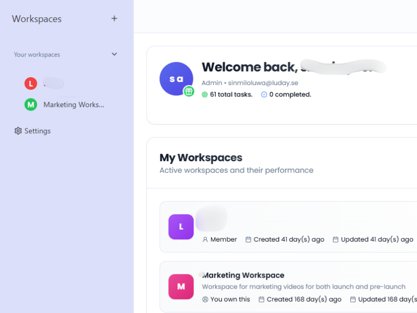Select Marketing Works... in the sidebar
The image size is (417, 313).
73,105
